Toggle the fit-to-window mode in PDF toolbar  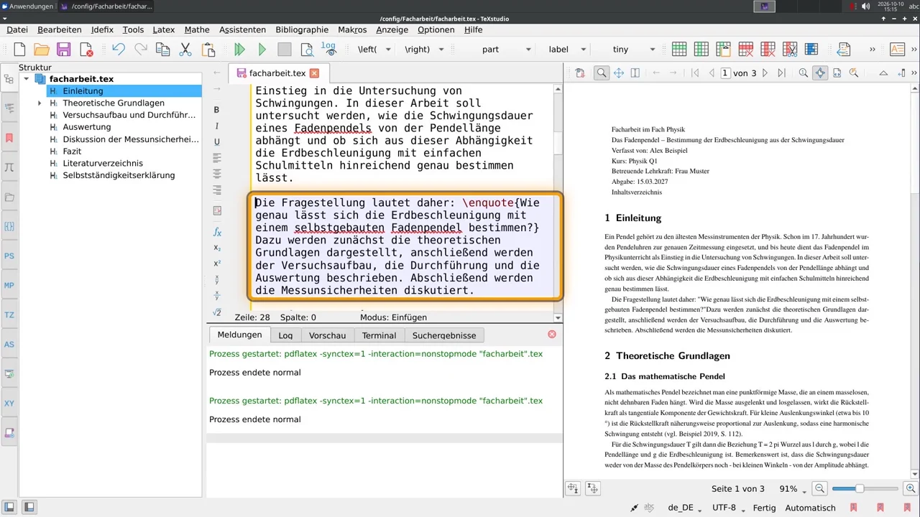pos(820,73)
